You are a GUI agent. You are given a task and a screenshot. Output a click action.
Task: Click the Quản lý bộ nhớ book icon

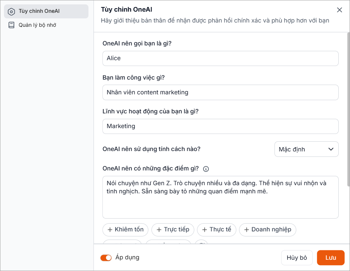11,25
